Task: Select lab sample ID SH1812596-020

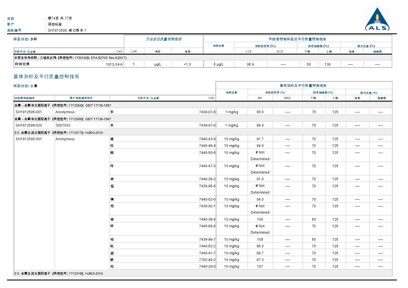Action: tap(29, 125)
